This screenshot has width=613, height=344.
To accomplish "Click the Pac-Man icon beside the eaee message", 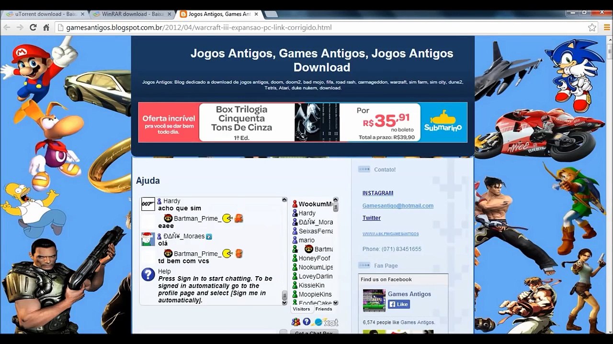I will [x=227, y=218].
